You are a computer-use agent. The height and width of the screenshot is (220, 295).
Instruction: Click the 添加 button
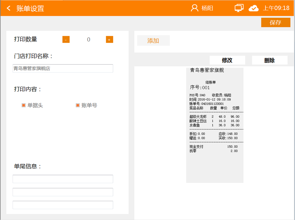[x=153, y=41]
